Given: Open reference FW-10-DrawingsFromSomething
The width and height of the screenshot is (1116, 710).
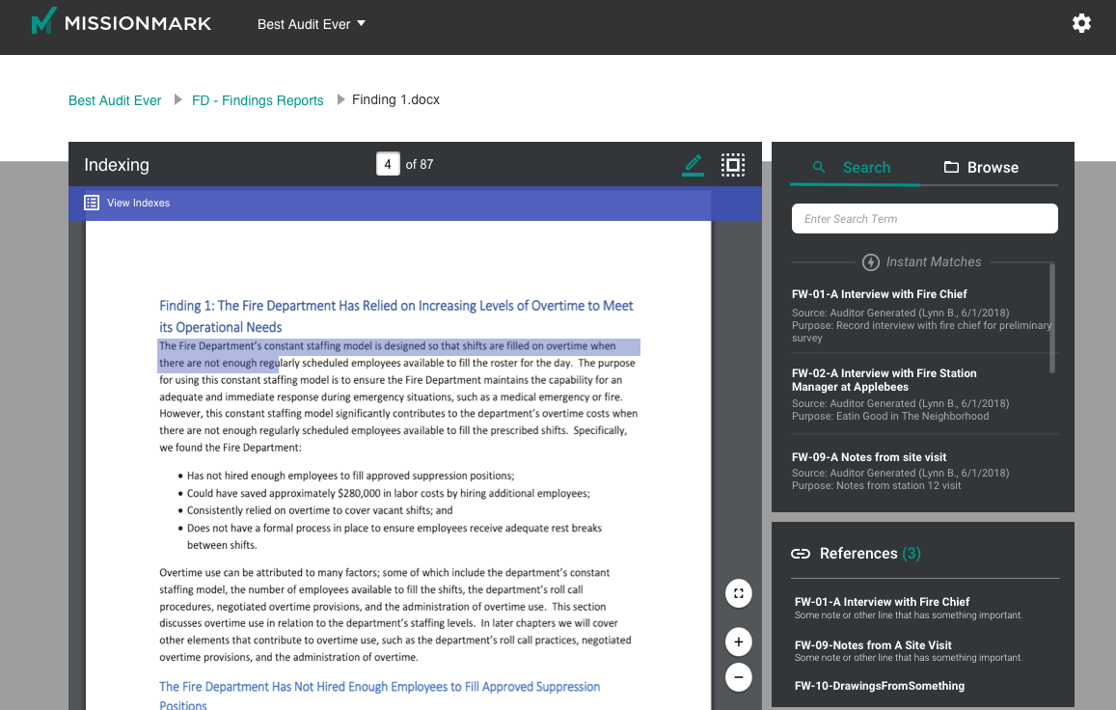Looking at the screenshot, I should pos(880,686).
